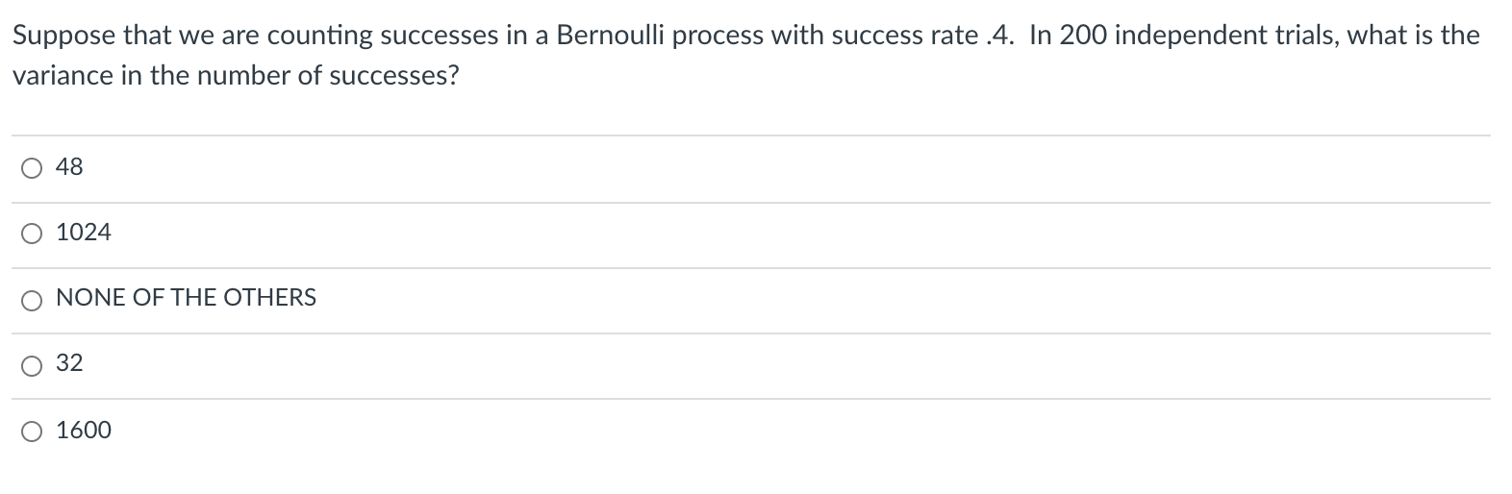The height and width of the screenshot is (494, 1512).
Task: Click the "48" answer label text
Action: pyautogui.click(x=69, y=167)
